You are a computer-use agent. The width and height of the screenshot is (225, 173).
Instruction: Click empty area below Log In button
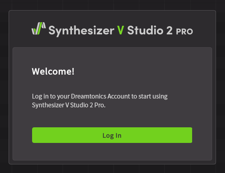click(112, 152)
